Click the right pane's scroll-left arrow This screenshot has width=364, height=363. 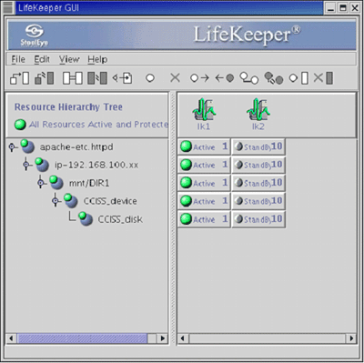coord(183,338)
